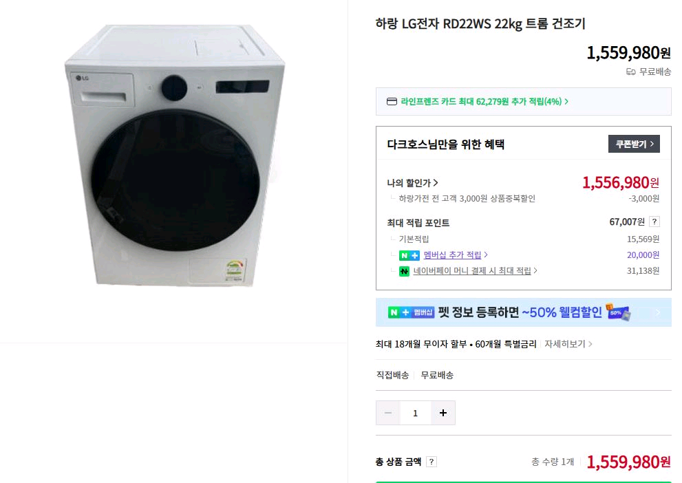This screenshot has height=483, width=682.
Task: Click the free shipping truck icon
Action: pyautogui.click(x=630, y=72)
